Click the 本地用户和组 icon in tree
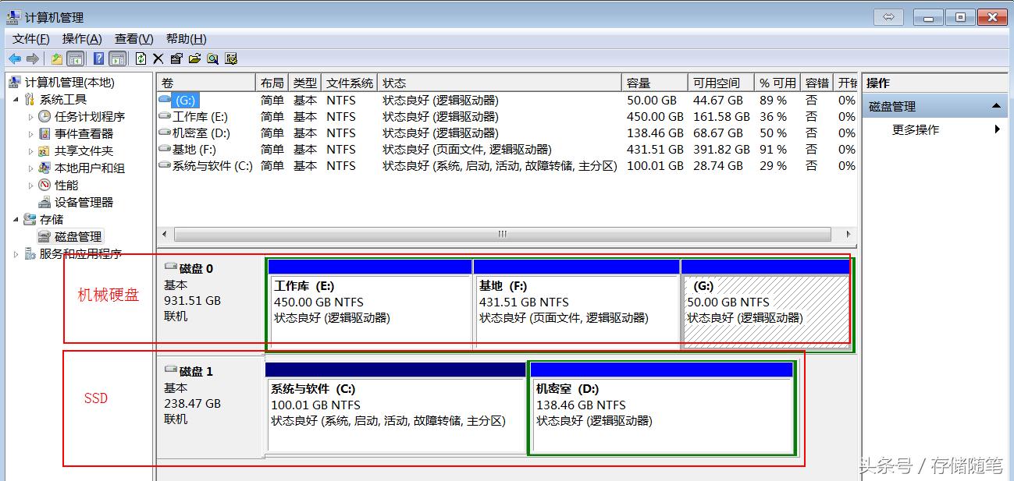Viewport: 1014px width, 481px height. (x=44, y=168)
